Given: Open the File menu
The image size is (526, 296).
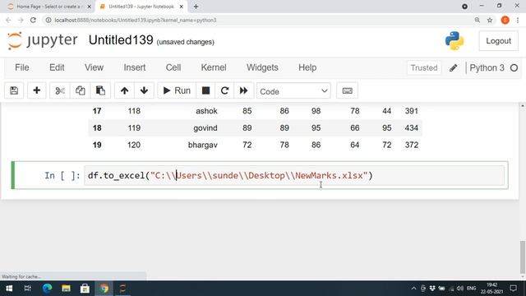Looking at the screenshot, I should [22, 67].
